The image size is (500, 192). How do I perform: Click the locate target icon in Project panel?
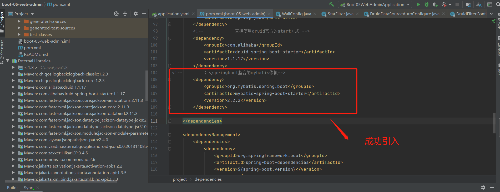(116, 14)
